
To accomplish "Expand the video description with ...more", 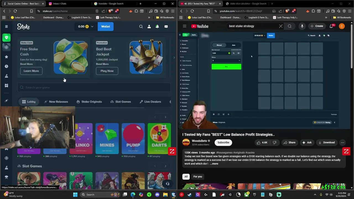I will coord(214,164).
